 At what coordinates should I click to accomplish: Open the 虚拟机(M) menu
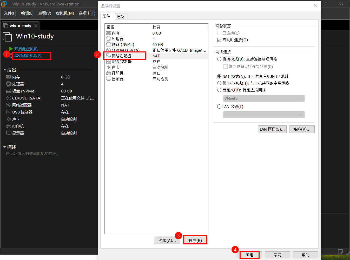coord(65,13)
